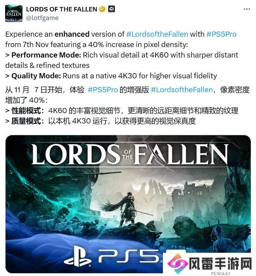Open the Lords of the Fallen promo image
Screen dimensions: 256x276
point(128,204)
